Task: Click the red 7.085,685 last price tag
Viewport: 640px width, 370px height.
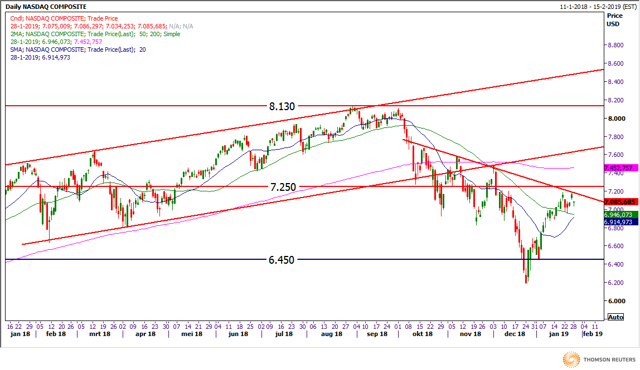Action: [x=620, y=202]
